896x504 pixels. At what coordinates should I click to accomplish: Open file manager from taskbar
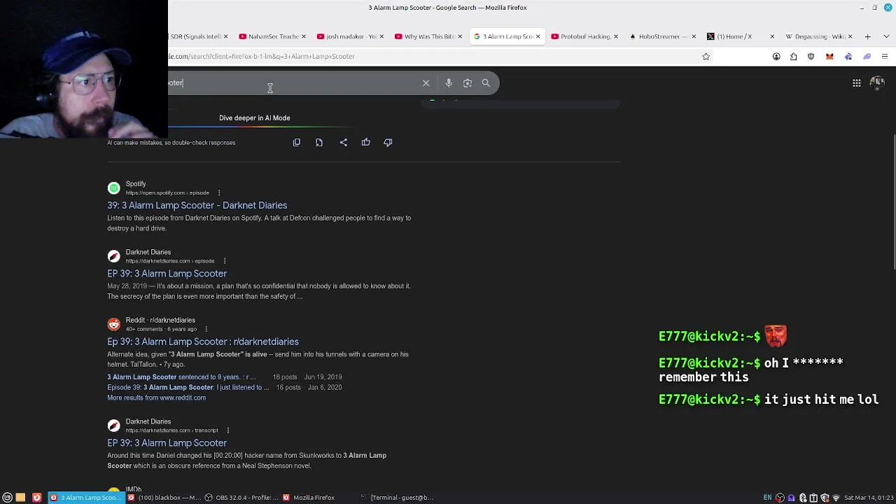[x=20, y=497]
